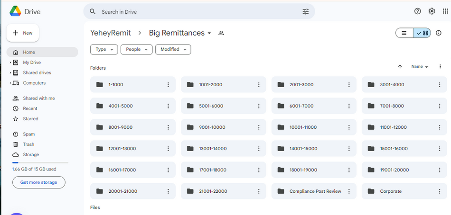The width and height of the screenshot is (451, 215).
Task: Open more options for Corporate folder
Action: click(x=440, y=191)
